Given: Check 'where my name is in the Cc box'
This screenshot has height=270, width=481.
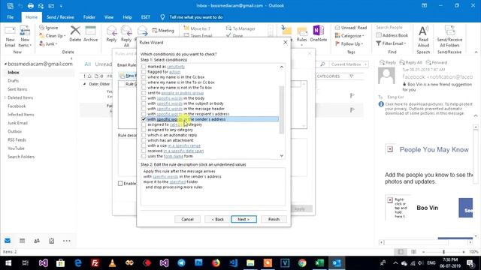Looking at the screenshot, I should pyautogui.click(x=144, y=76).
